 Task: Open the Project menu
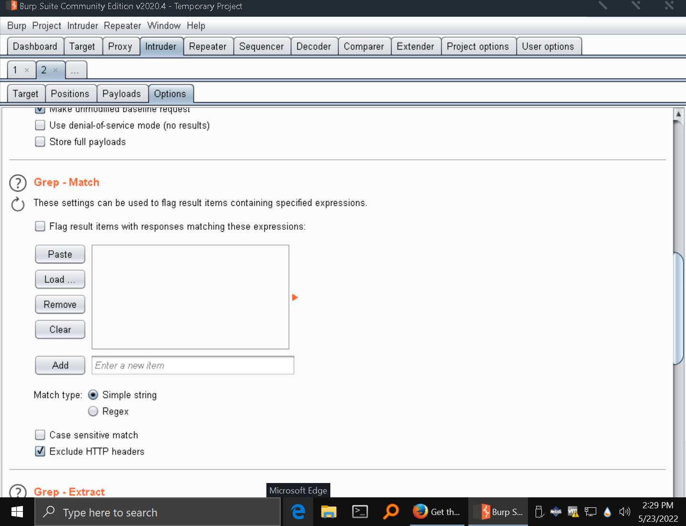click(47, 26)
